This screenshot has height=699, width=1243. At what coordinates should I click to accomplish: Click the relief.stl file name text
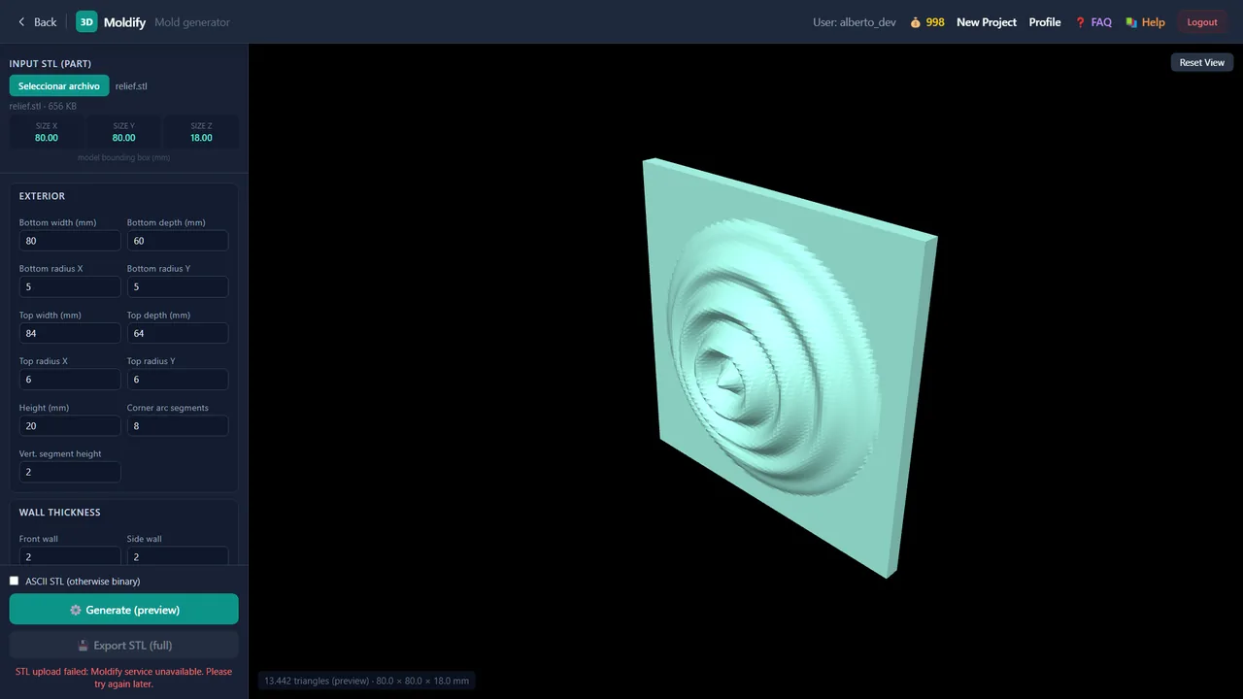pyautogui.click(x=131, y=86)
